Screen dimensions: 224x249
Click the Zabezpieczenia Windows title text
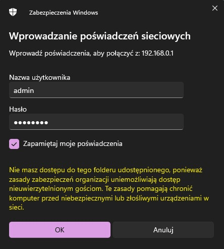click(64, 13)
